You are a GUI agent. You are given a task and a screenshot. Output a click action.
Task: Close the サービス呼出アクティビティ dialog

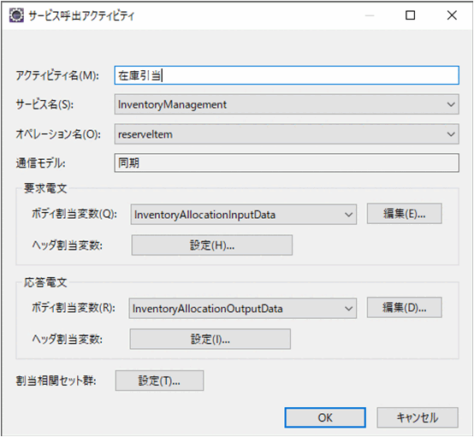coord(452,15)
